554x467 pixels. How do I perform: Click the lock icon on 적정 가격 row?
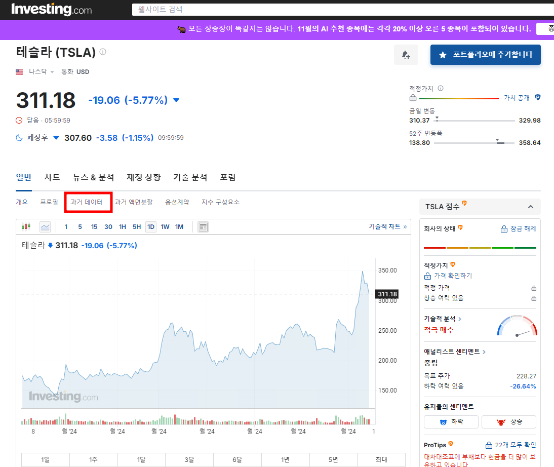534,288
